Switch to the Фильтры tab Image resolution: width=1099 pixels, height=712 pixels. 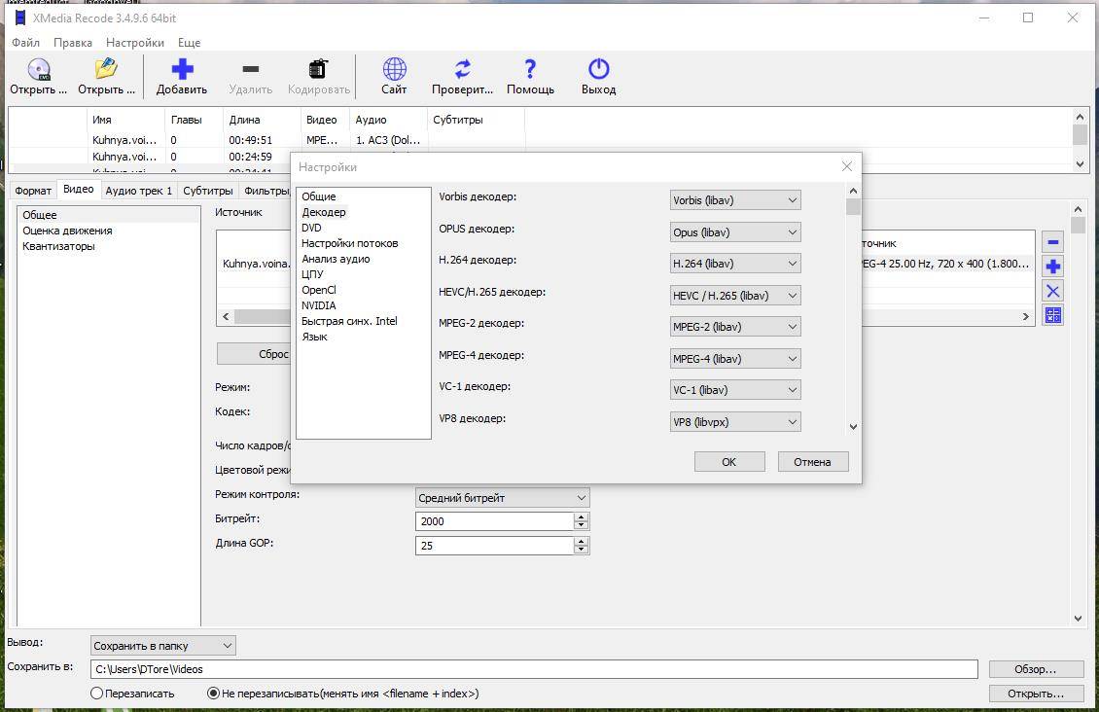(x=266, y=191)
